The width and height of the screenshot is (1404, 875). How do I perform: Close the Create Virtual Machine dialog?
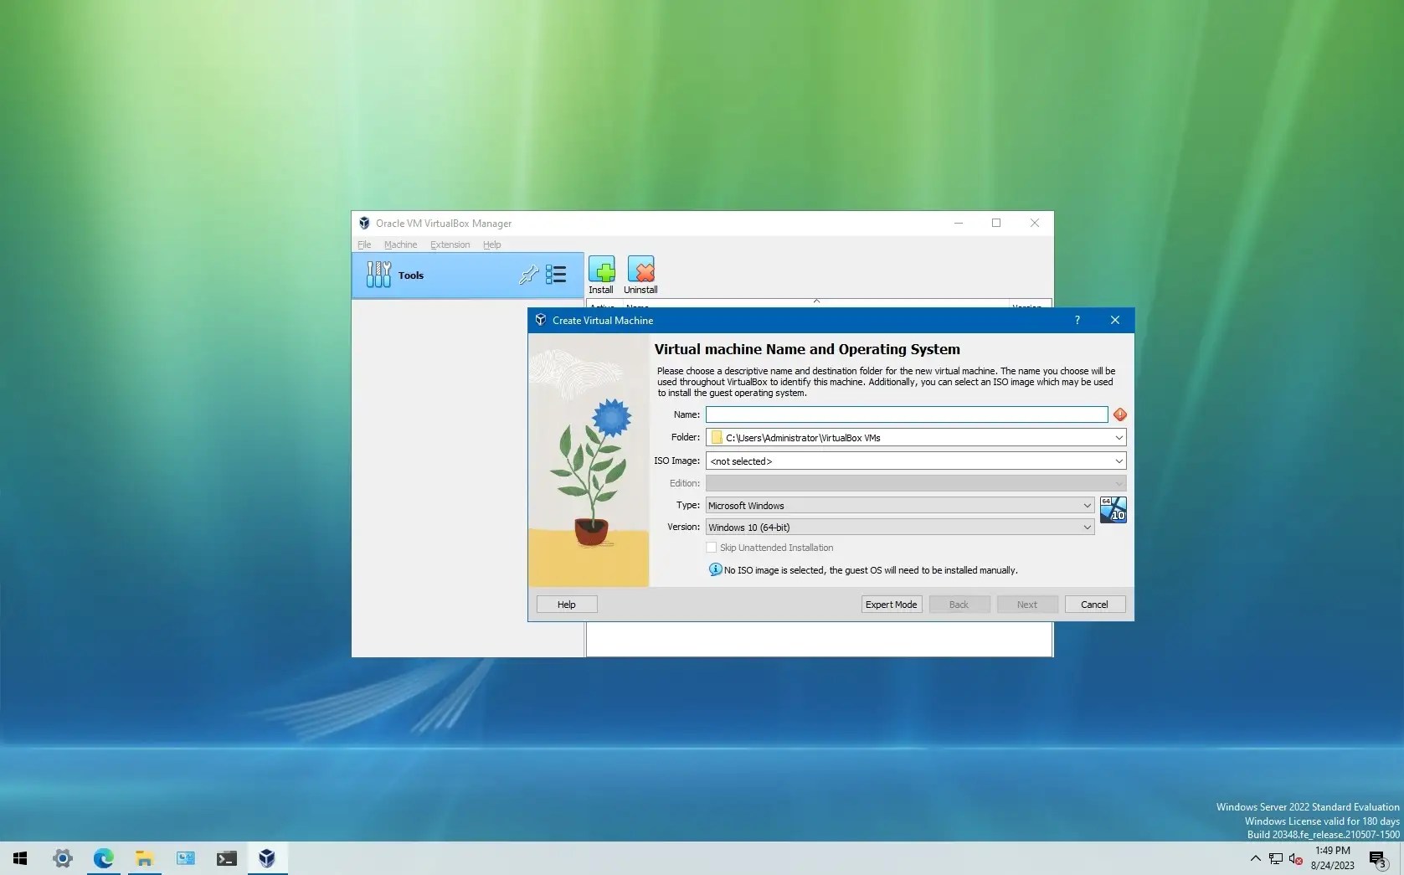pos(1115,320)
